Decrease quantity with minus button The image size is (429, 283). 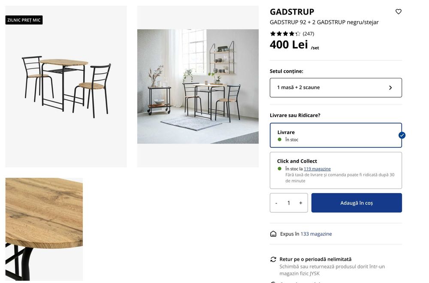point(276,203)
